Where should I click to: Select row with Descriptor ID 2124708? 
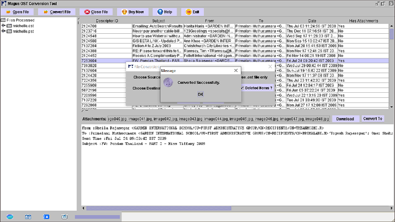click(x=235, y=26)
